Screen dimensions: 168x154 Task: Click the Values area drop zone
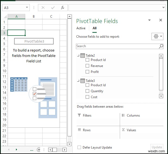(x=142, y=136)
